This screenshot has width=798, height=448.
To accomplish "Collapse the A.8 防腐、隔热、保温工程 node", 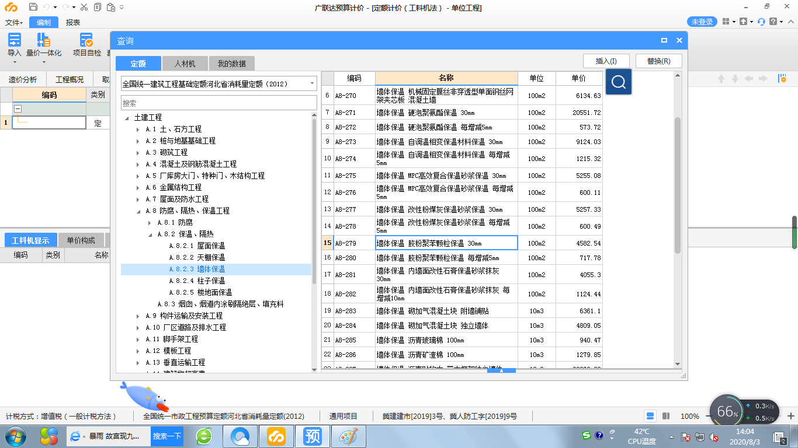I will point(138,211).
